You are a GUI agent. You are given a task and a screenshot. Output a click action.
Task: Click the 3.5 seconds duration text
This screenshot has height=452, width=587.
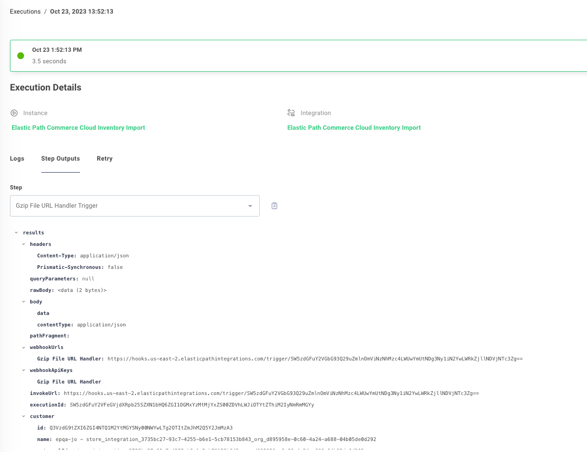pyautogui.click(x=49, y=61)
